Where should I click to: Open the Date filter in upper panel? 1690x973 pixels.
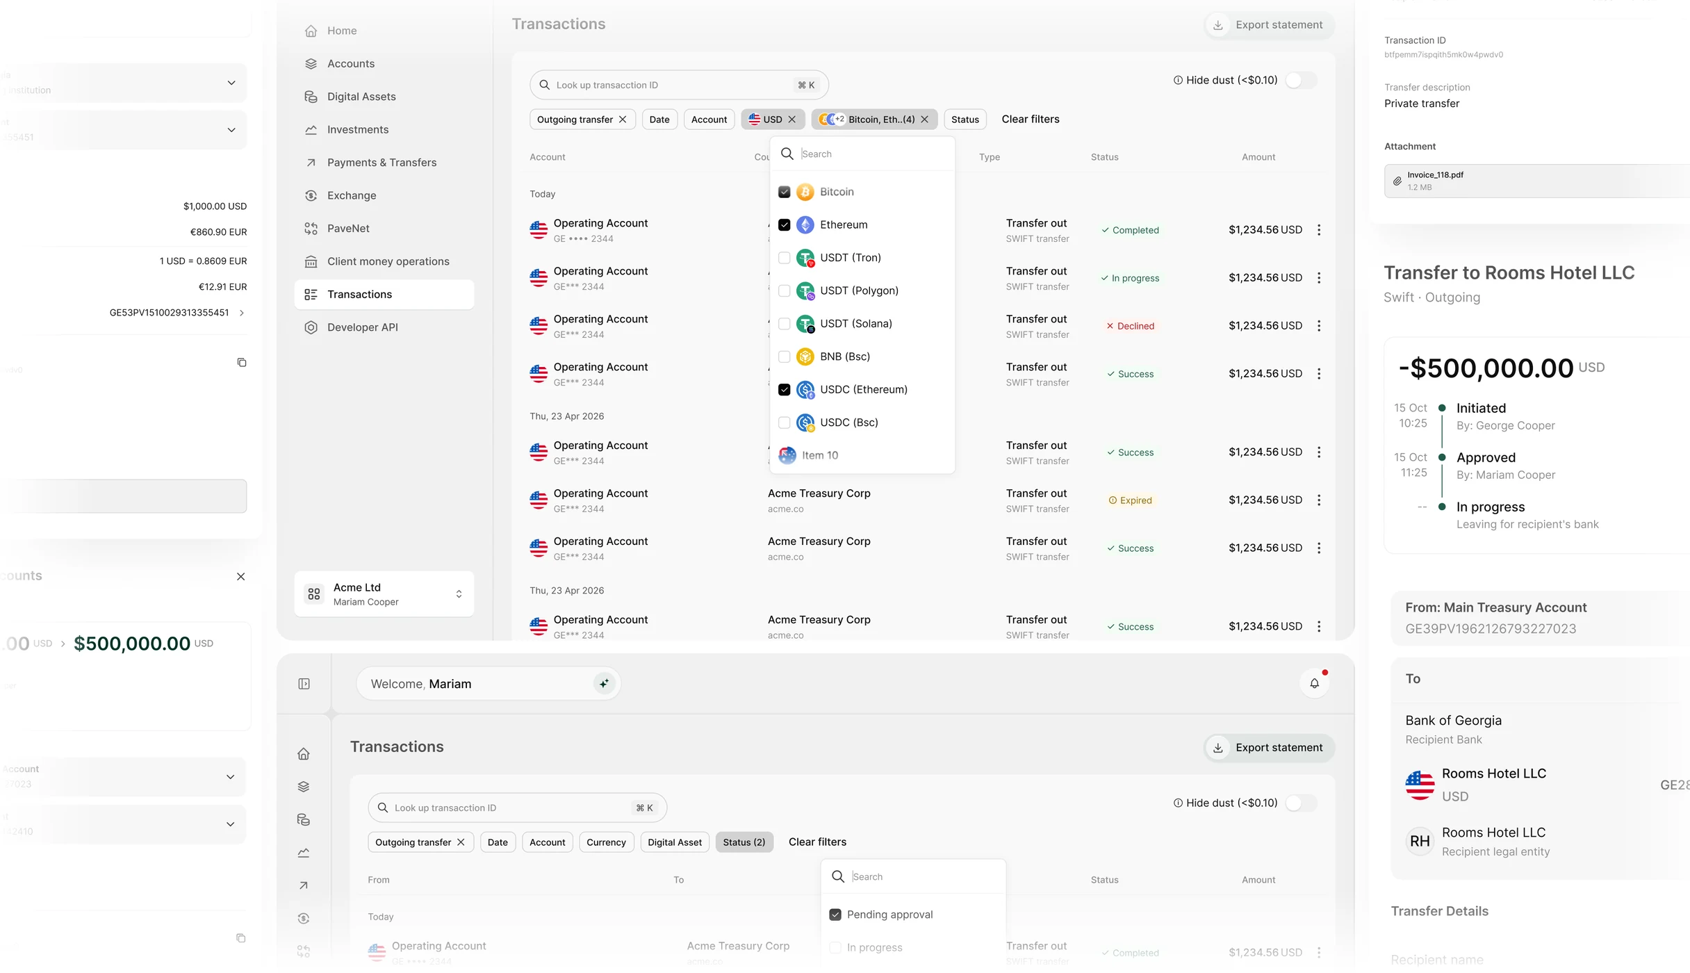(x=659, y=120)
